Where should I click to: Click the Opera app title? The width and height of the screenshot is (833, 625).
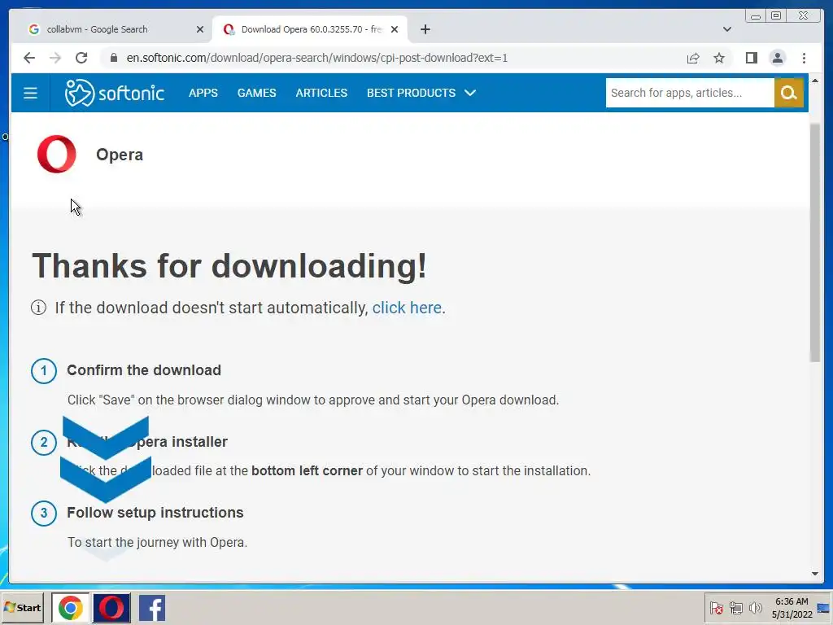coord(120,155)
